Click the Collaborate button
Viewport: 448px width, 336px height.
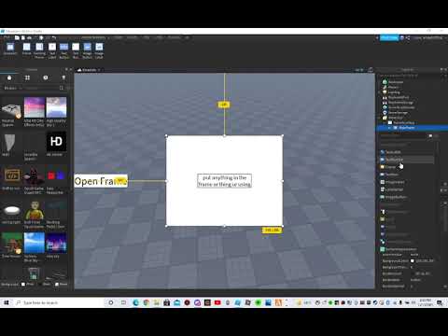(x=389, y=37)
